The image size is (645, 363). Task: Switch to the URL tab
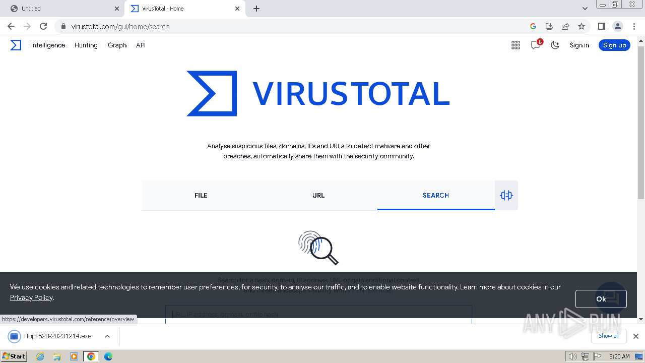pos(318,195)
